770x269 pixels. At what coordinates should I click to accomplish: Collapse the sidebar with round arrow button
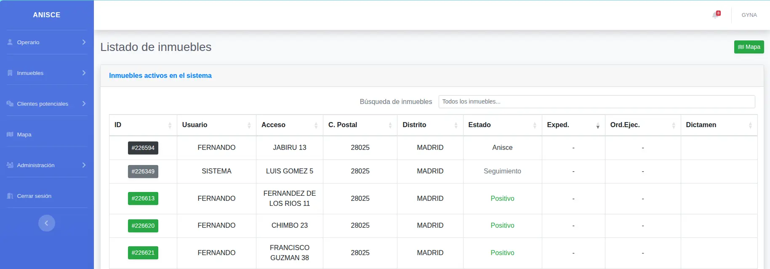pos(47,223)
